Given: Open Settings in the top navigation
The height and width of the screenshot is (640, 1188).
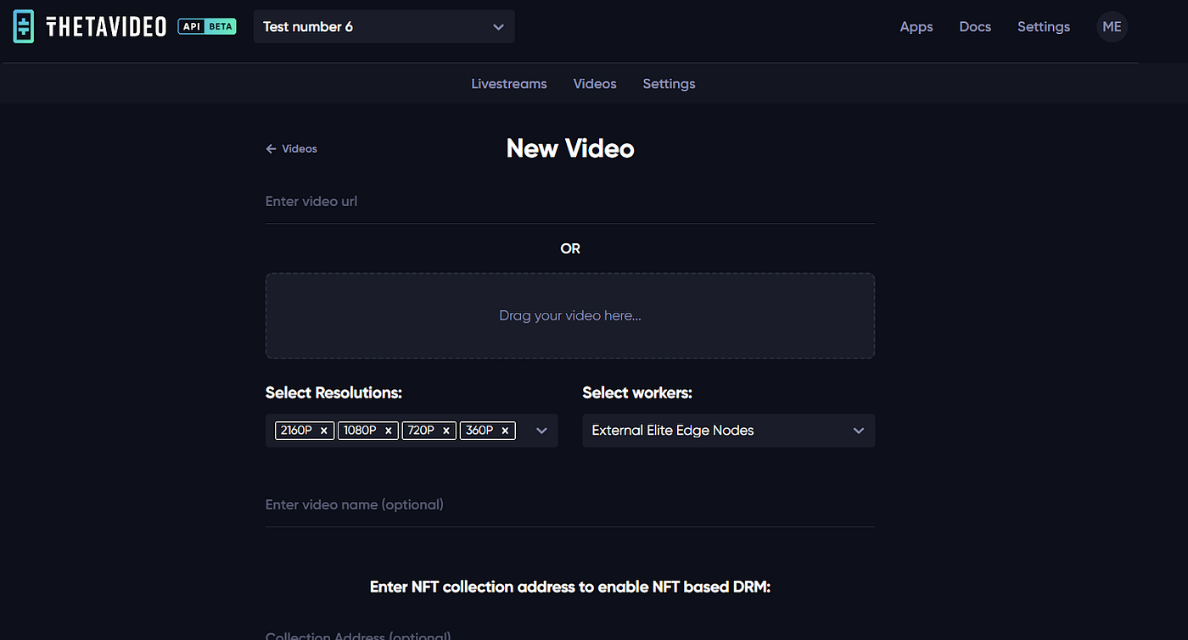Looking at the screenshot, I should [1044, 27].
